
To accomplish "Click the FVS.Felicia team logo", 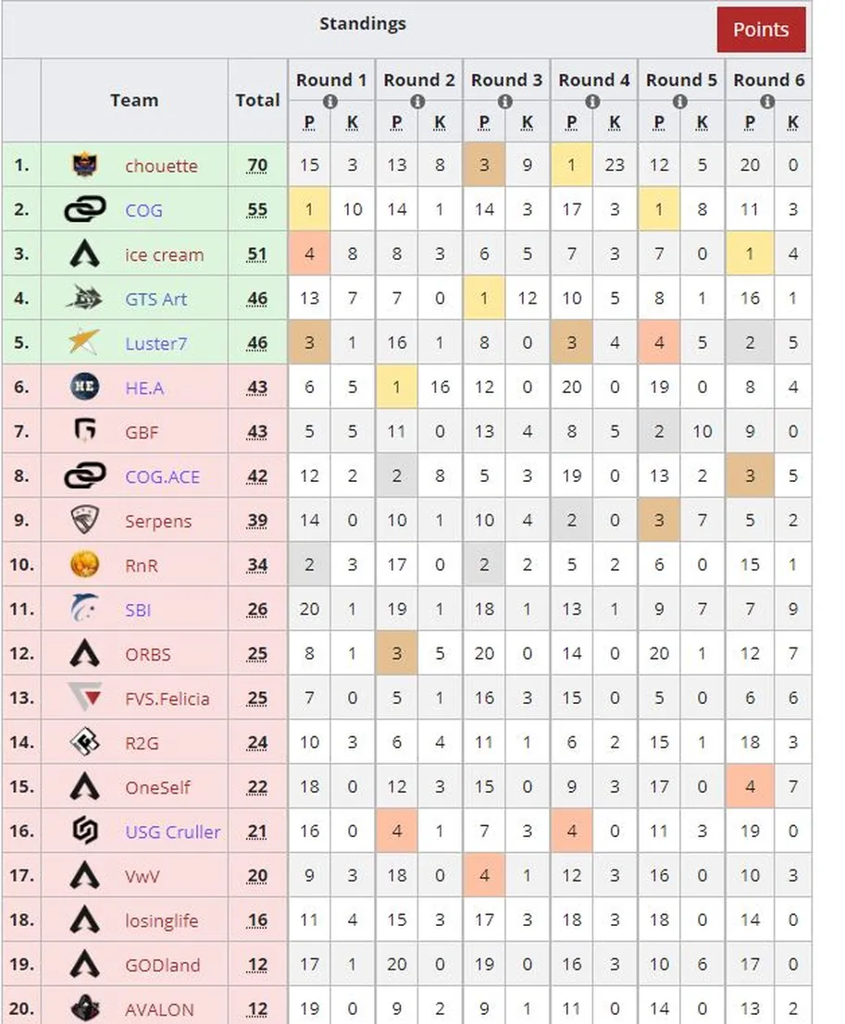I will [x=84, y=698].
